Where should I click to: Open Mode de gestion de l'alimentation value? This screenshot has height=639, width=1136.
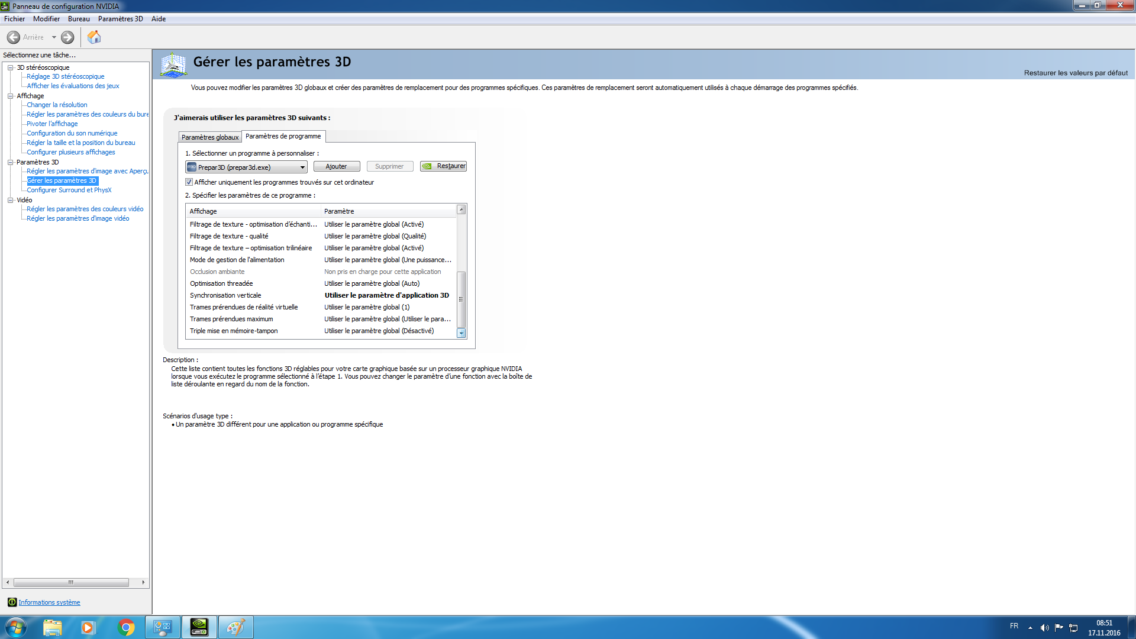tap(388, 260)
